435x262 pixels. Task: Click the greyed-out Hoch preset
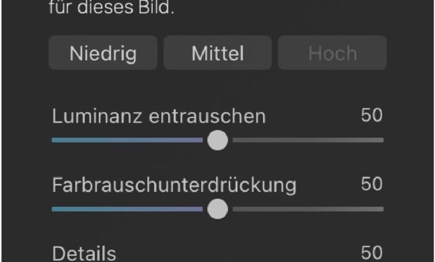click(332, 52)
